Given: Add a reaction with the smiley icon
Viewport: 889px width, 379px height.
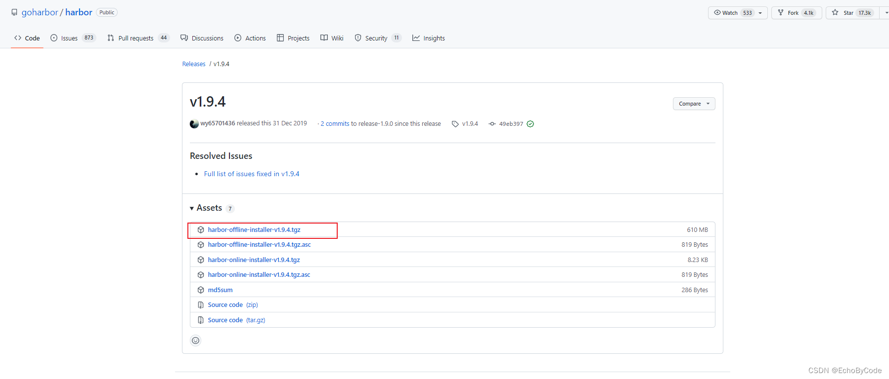Looking at the screenshot, I should (x=196, y=341).
